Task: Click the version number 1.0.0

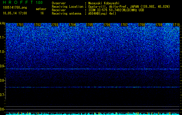Action: tap(39, 3)
